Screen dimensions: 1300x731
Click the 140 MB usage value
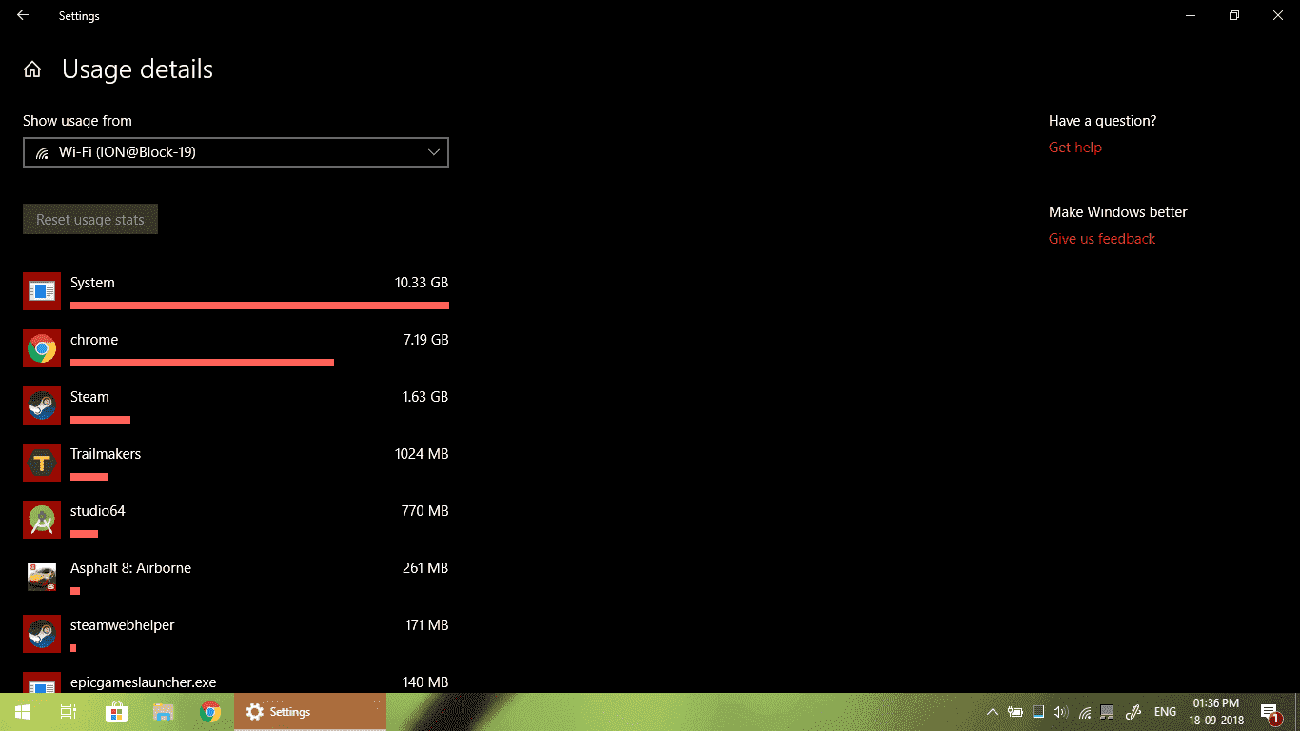click(425, 682)
